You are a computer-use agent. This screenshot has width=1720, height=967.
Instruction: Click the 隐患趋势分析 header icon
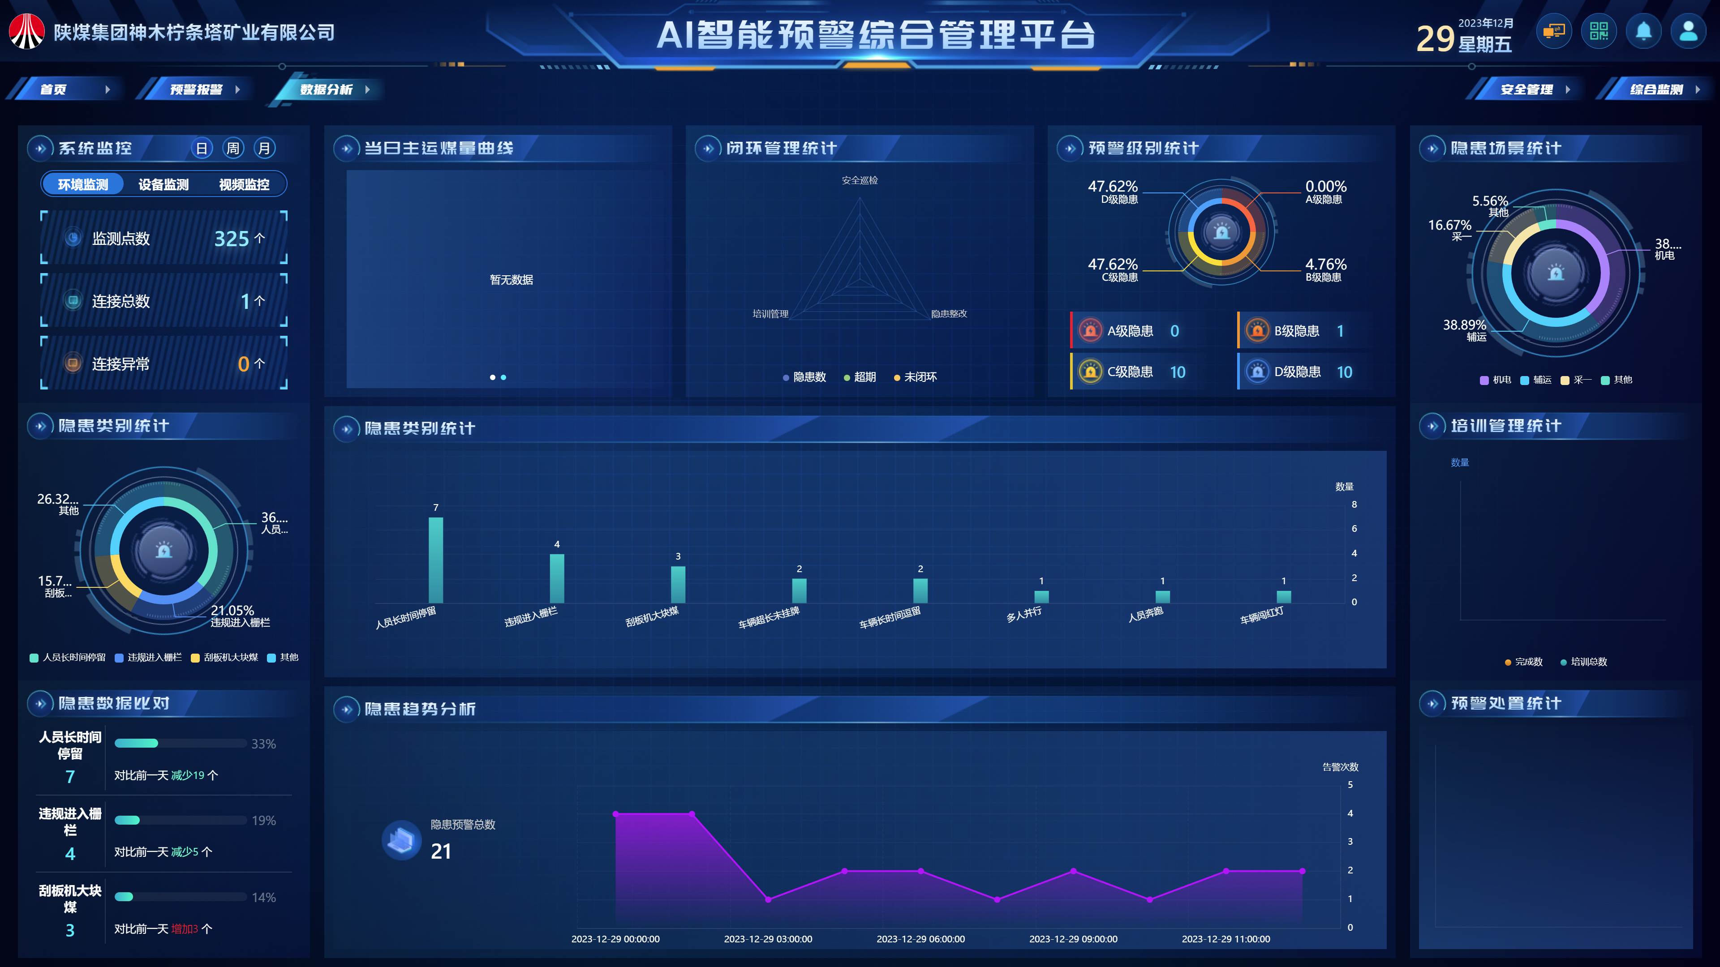pyautogui.click(x=347, y=709)
